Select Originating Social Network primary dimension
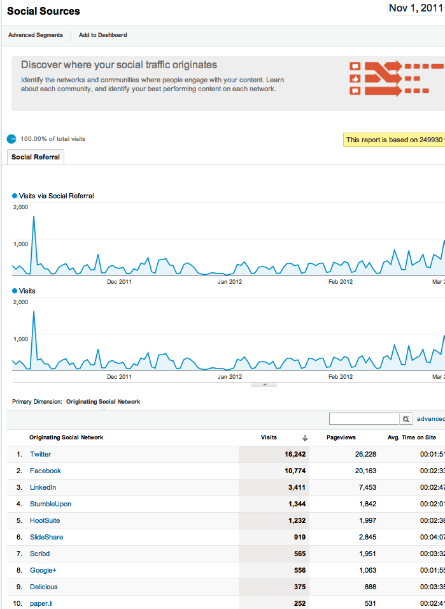This screenshot has height=609, width=445. 103,402
